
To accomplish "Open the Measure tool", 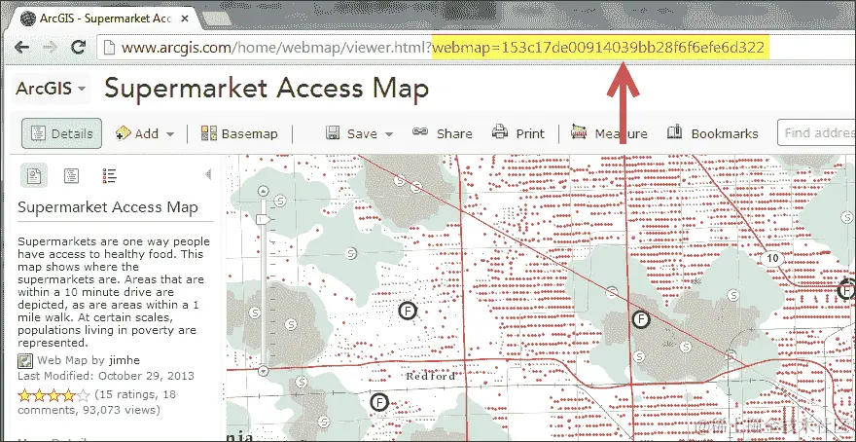I will (x=609, y=133).
